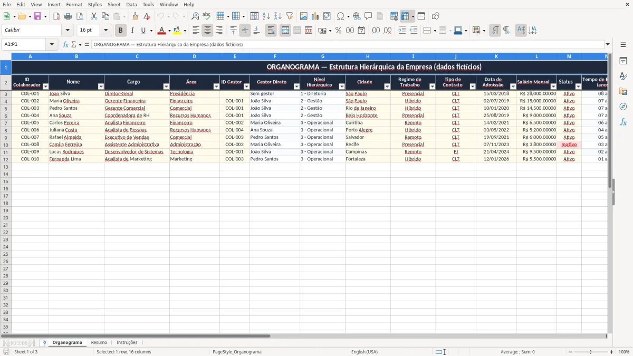Open the Tools menu
The image size is (633, 356).
148,4
